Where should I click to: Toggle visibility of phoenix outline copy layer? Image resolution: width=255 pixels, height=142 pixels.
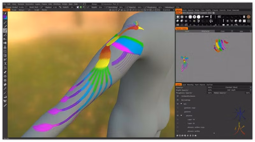pos(178,127)
